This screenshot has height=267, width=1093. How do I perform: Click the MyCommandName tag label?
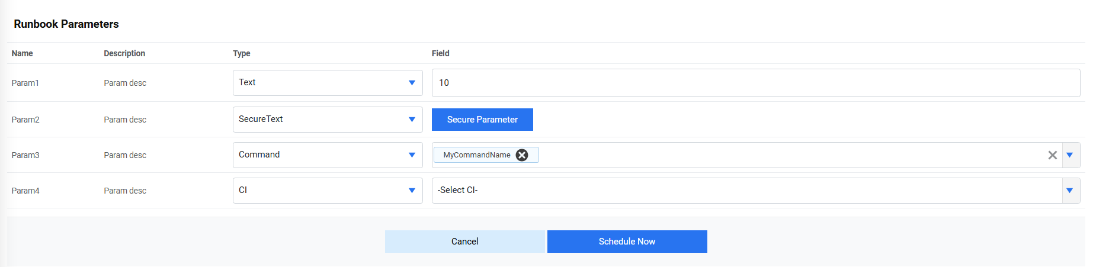[476, 155]
